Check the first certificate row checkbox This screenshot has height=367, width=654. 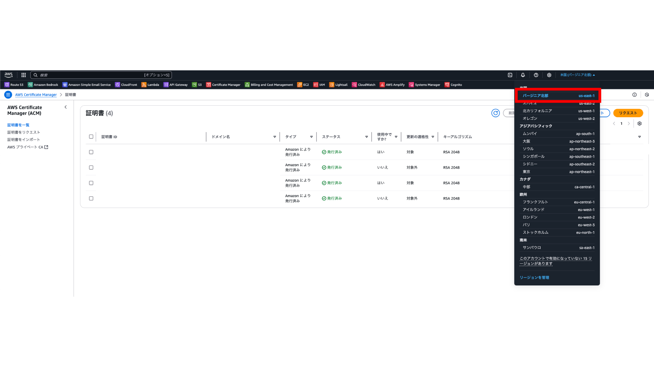91,152
